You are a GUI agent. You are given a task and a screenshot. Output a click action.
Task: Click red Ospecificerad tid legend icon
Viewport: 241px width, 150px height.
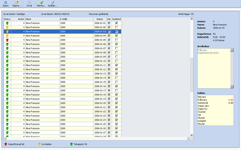(x=6, y=144)
